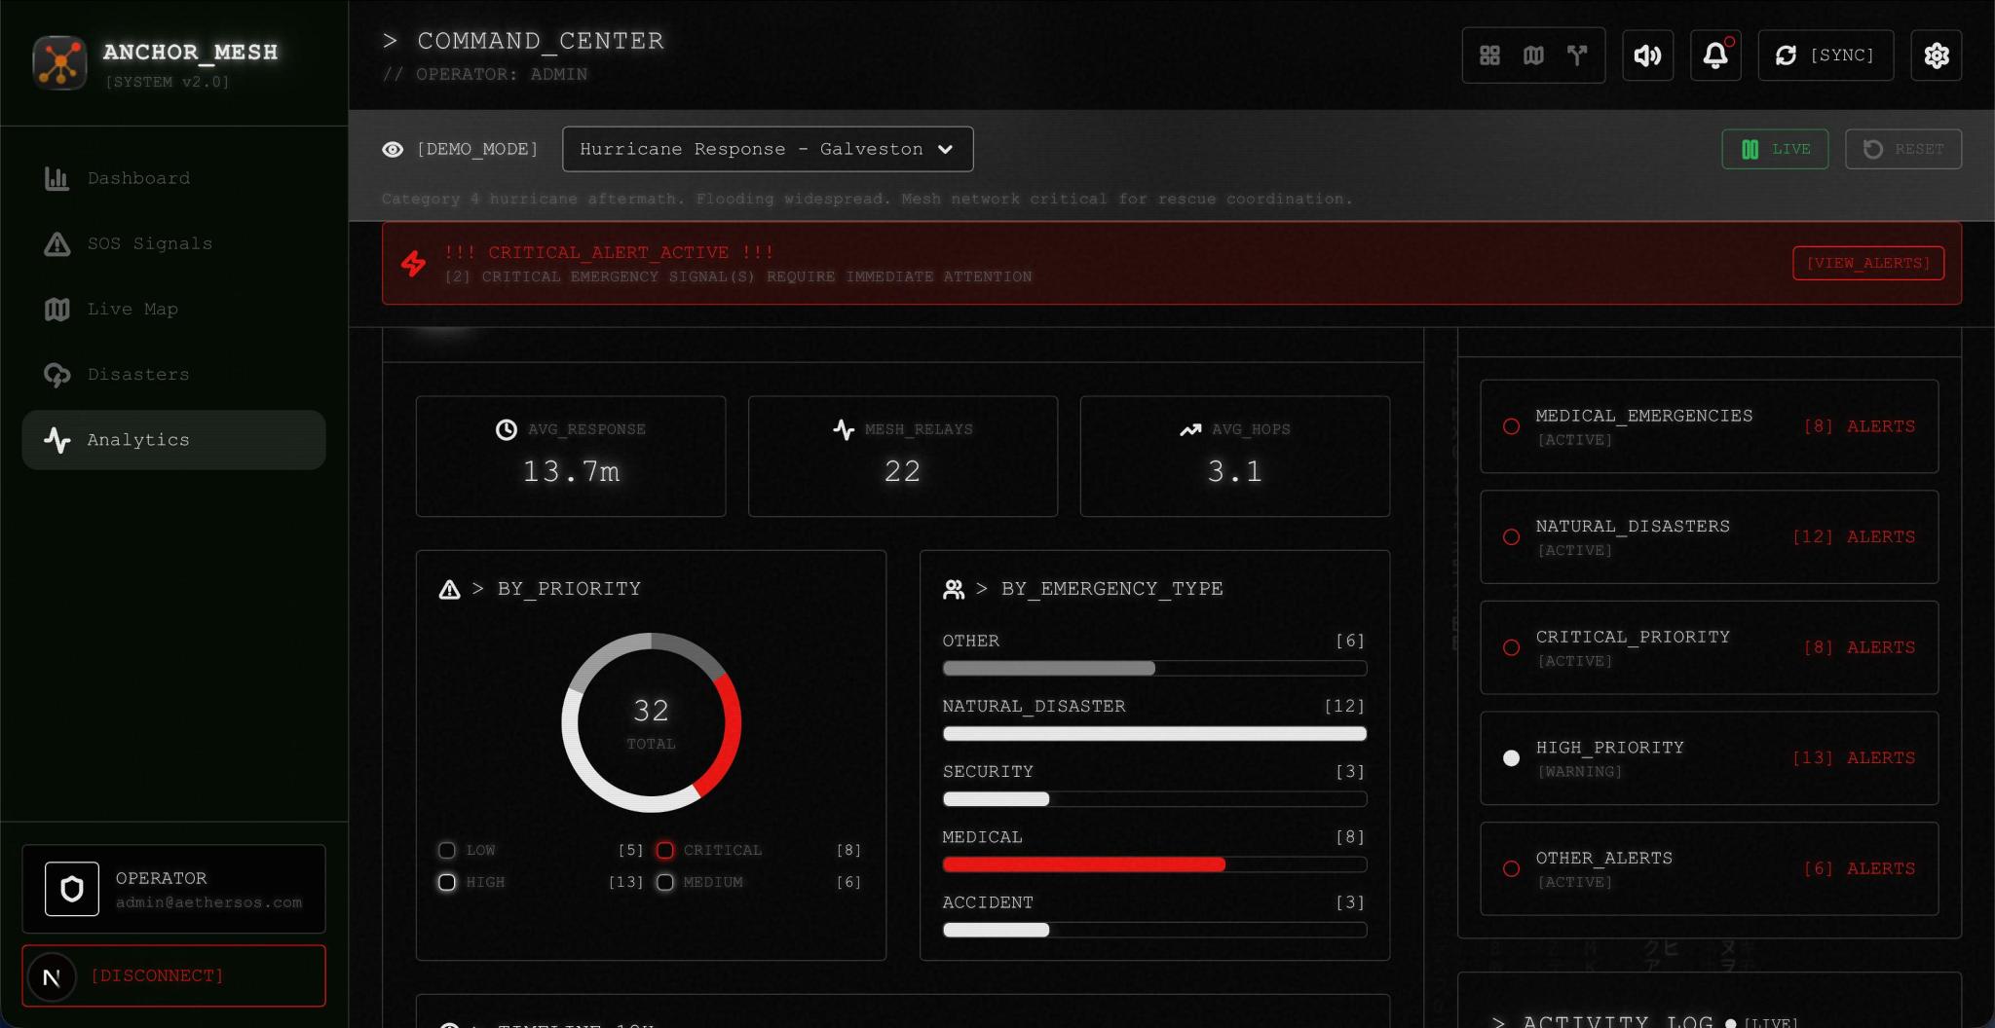Click the SYNC button
Viewport: 1995px width, 1028px height.
click(x=1826, y=55)
